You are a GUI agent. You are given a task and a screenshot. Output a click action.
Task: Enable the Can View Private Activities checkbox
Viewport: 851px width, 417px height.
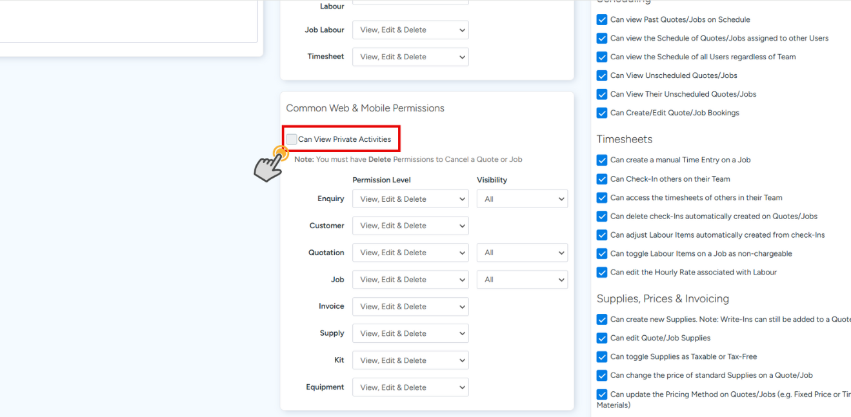tap(292, 139)
